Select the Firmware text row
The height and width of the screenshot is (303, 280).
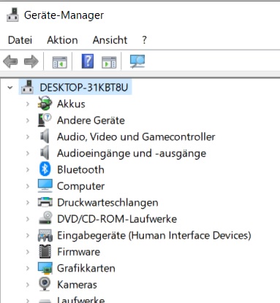pyautogui.click(x=78, y=252)
